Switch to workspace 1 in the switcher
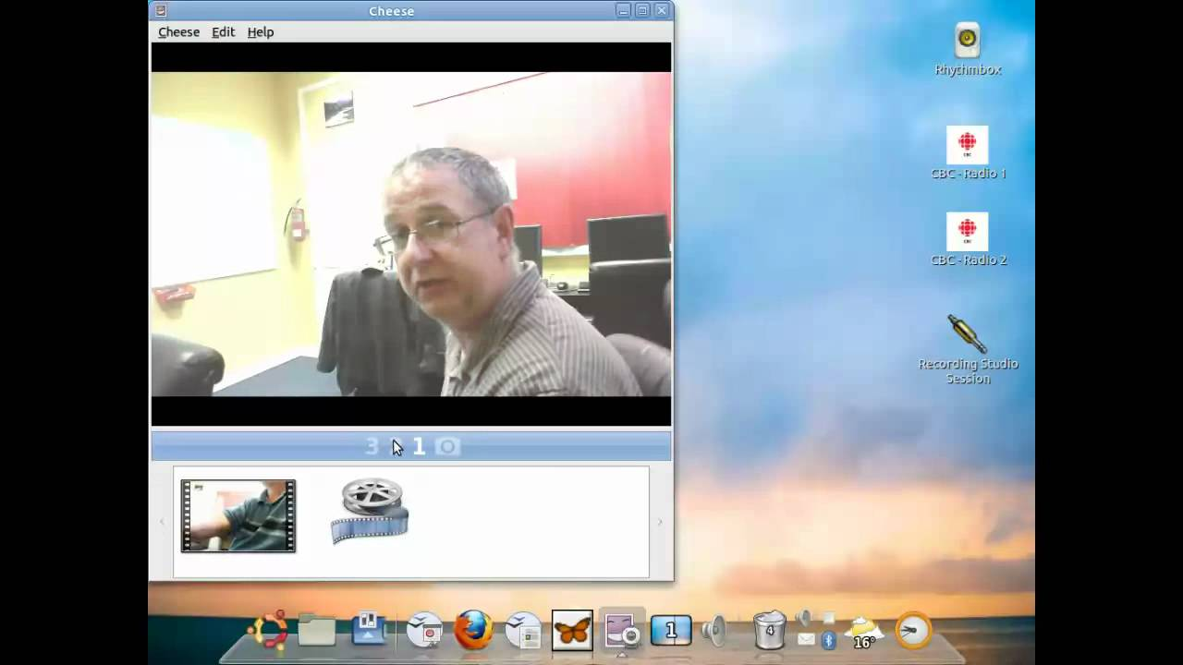Image resolution: width=1183 pixels, height=665 pixels. pyautogui.click(x=670, y=630)
